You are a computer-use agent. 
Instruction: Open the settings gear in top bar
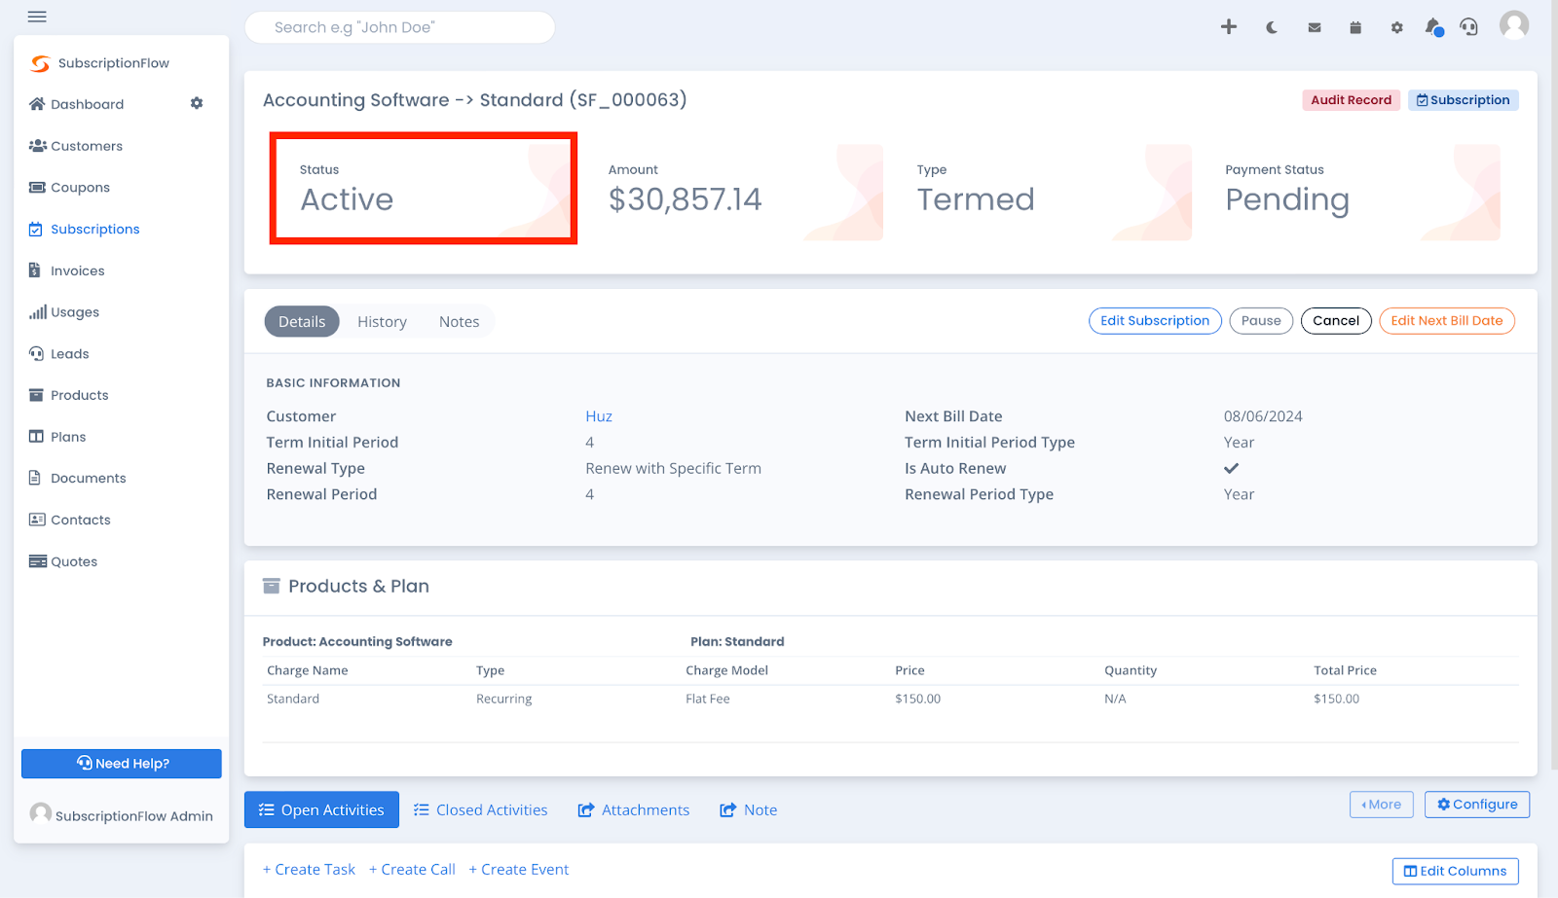pyautogui.click(x=1397, y=27)
